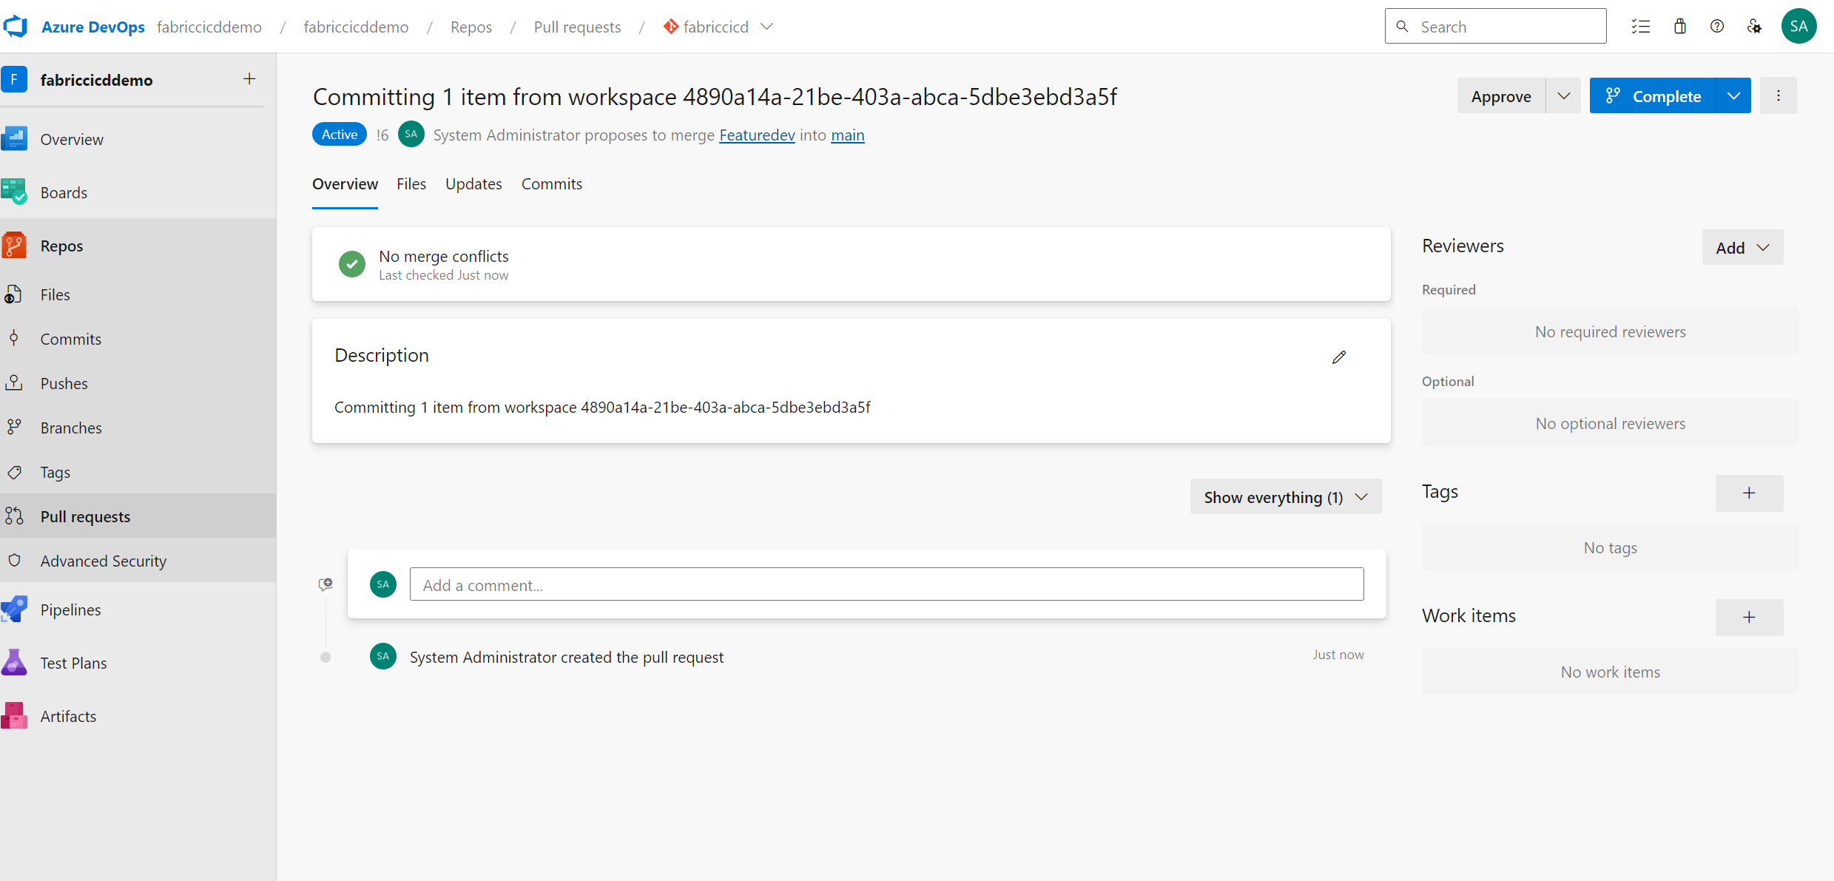
Task: Switch to the Files tab
Action: click(x=411, y=183)
